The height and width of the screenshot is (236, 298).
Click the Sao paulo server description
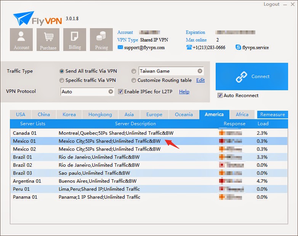click(94, 173)
